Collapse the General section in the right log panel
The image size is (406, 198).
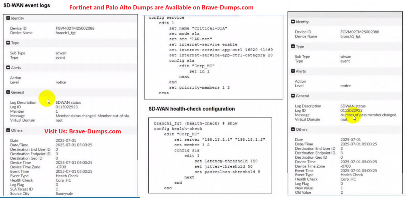coord(293,96)
